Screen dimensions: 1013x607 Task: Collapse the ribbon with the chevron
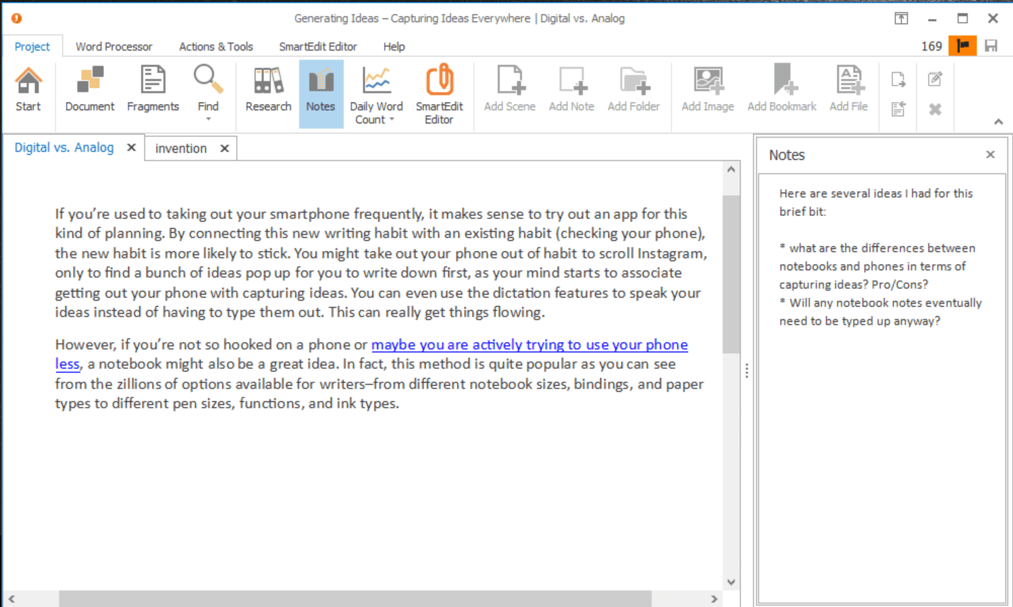tap(998, 122)
